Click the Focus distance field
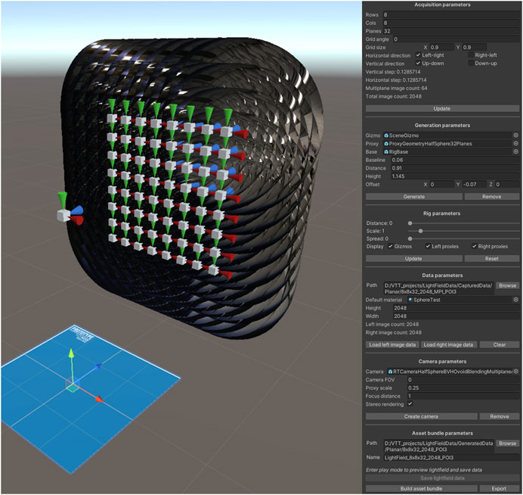The image size is (523, 495). tap(463, 396)
